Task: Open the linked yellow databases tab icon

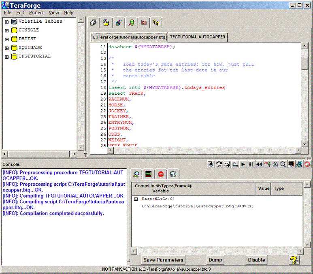Action: [156, 23]
